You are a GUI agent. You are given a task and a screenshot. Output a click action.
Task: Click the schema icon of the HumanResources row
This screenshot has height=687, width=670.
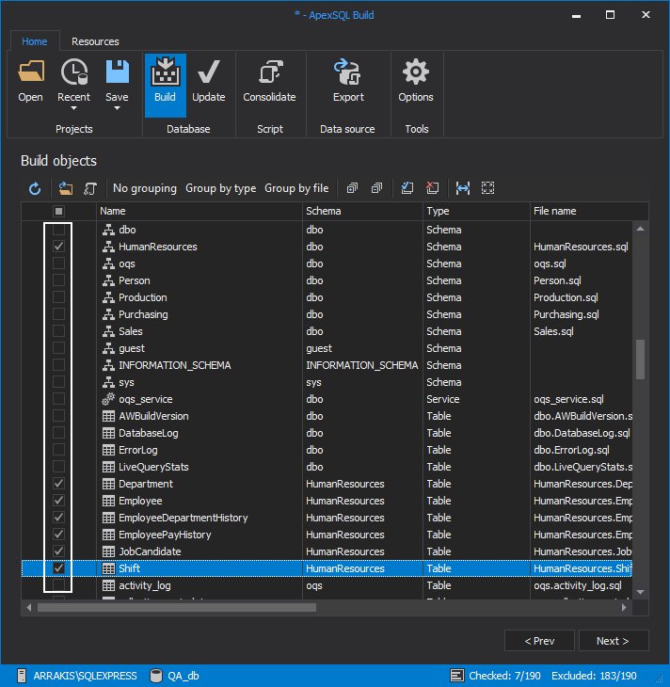pyautogui.click(x=108, y=247)
